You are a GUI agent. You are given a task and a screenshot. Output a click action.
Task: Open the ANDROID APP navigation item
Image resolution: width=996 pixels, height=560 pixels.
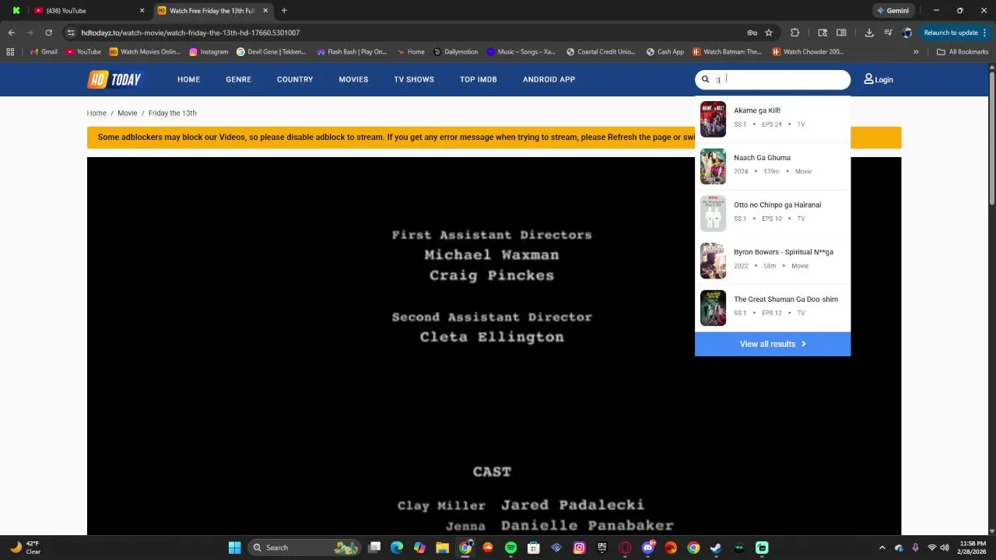pos(549,79)
